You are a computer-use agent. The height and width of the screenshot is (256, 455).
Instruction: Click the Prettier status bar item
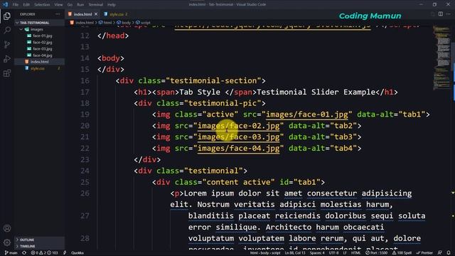click(424, 253)
